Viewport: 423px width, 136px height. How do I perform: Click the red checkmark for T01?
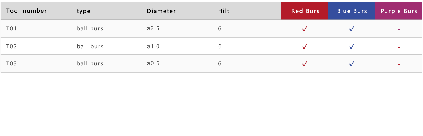click(304, 29)
